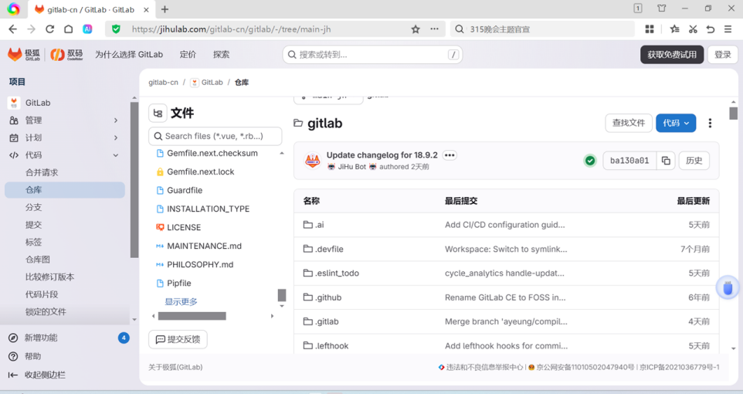Click the file tree horizontal scrollbar
This screenshot has width=743, height=394.
192,316
